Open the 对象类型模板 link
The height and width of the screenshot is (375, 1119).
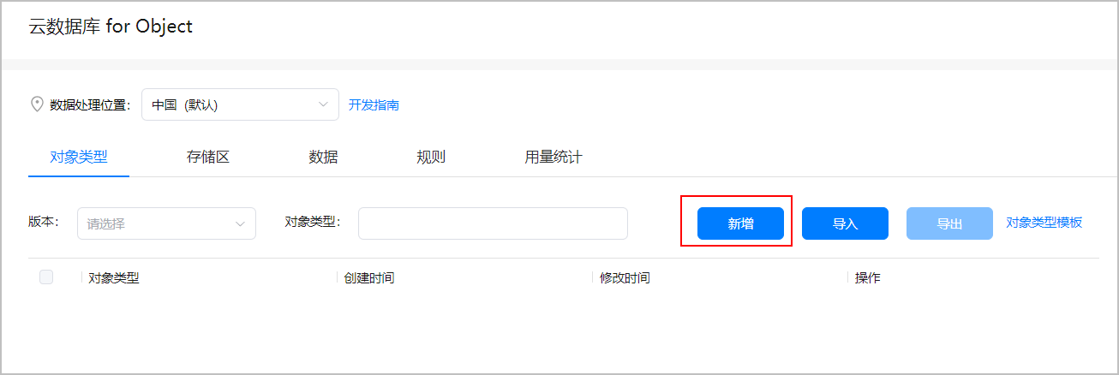click(1044, 223)
